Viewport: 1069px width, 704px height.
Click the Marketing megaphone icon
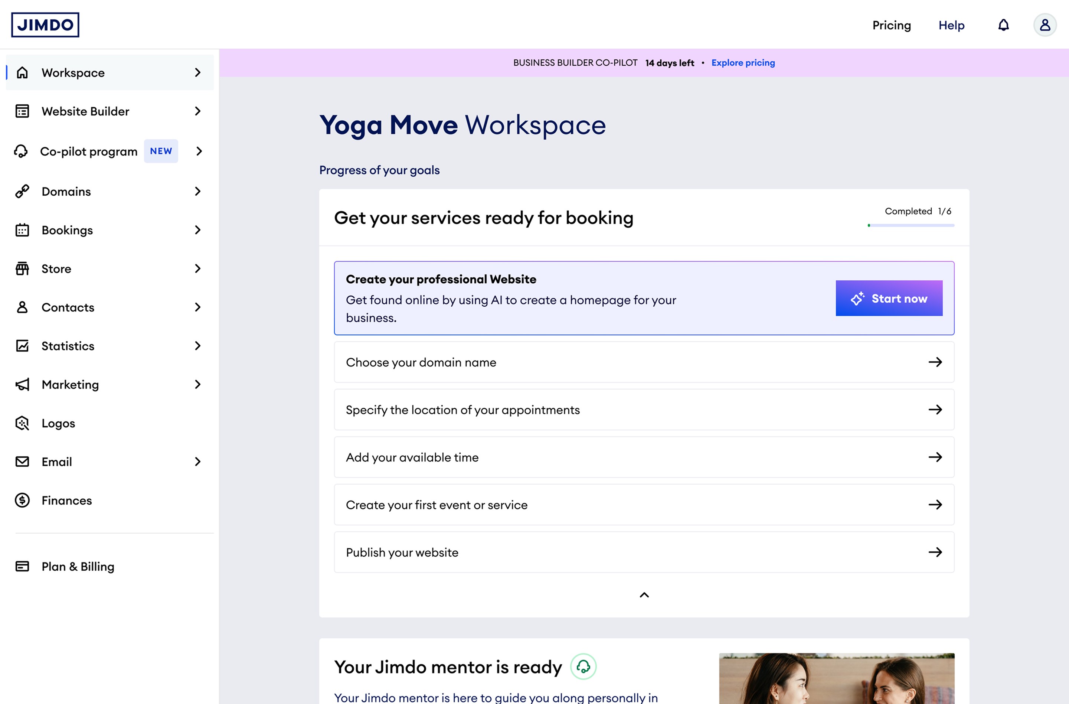coord(22,384)
